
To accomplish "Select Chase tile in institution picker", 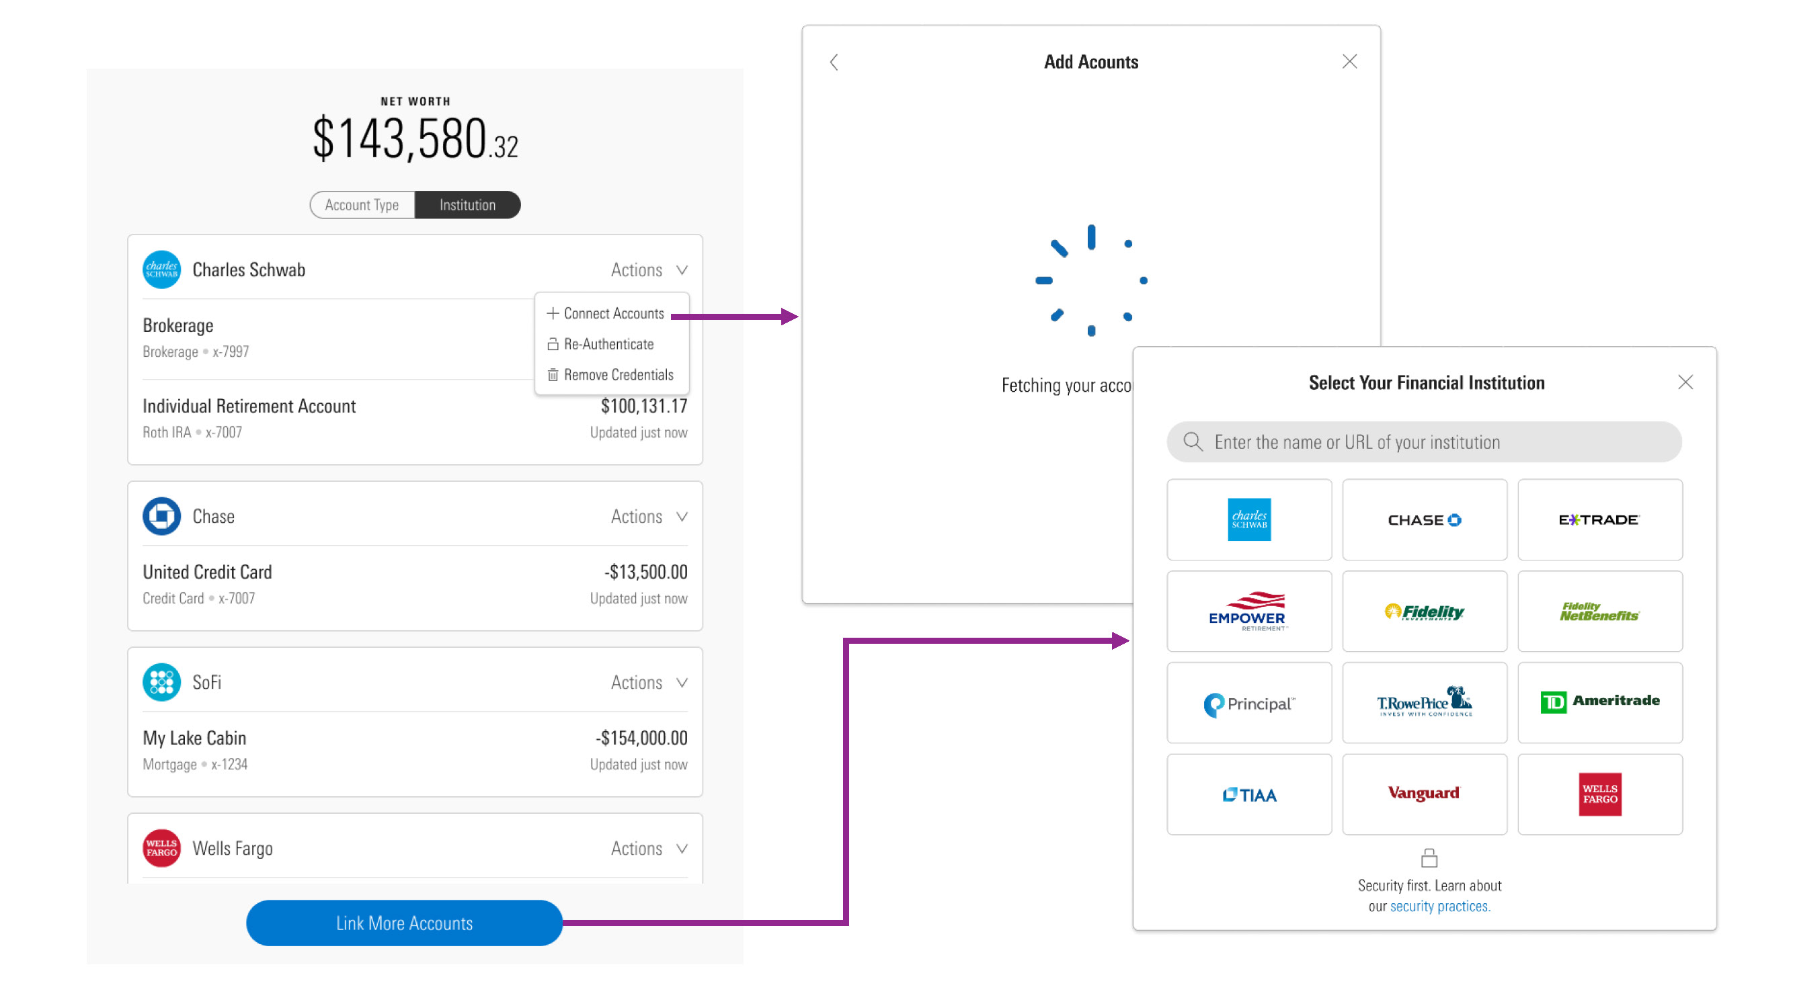I will click(x=1424, y=519).
